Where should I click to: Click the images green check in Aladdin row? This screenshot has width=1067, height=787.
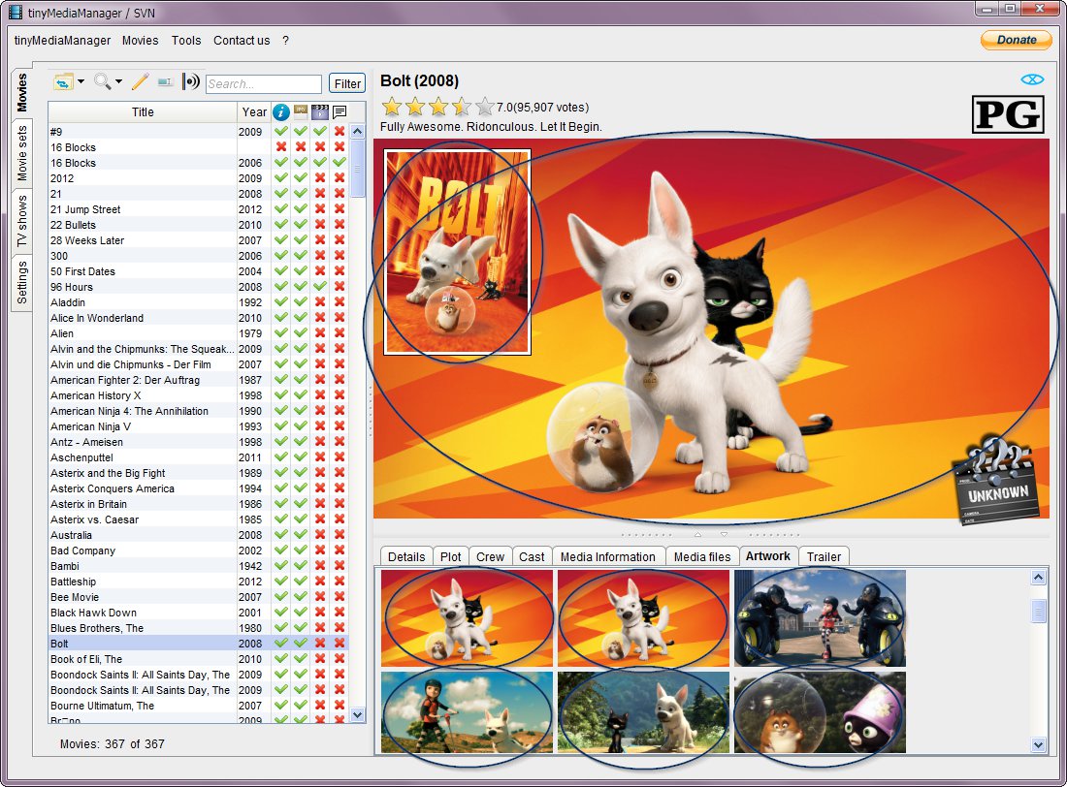[x=300, y=302]
